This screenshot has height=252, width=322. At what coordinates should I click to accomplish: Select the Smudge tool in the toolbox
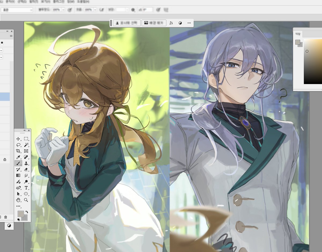point(26,176)
